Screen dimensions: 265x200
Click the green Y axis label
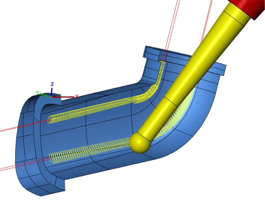pyautogui.click(x=37, y=92)
